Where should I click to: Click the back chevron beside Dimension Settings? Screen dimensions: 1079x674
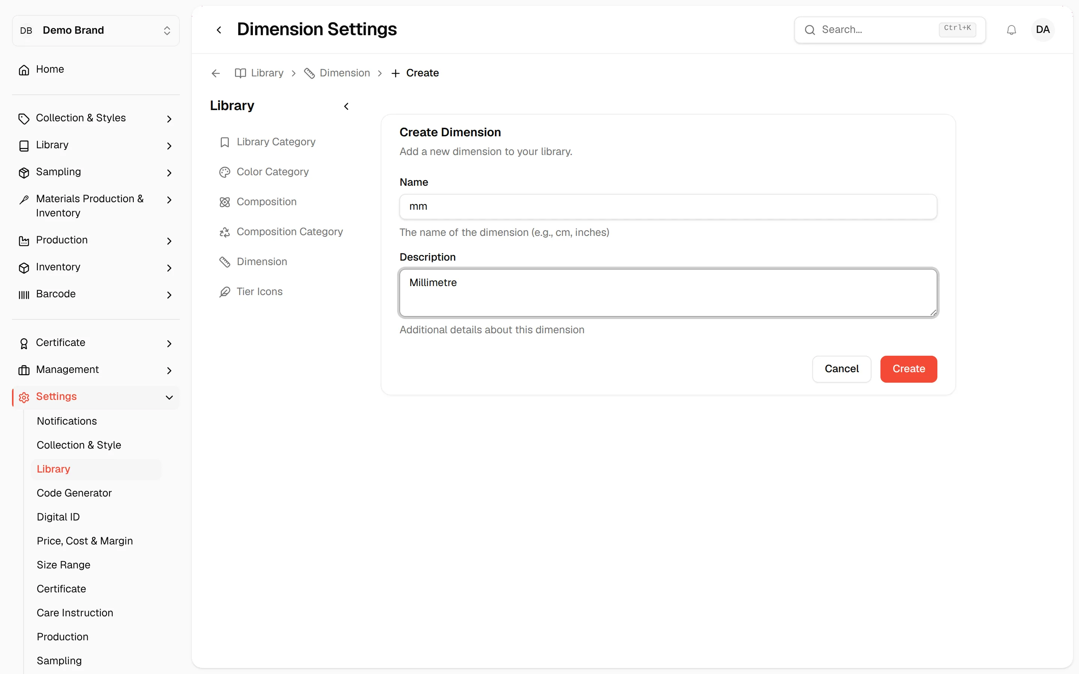[219, 30]
